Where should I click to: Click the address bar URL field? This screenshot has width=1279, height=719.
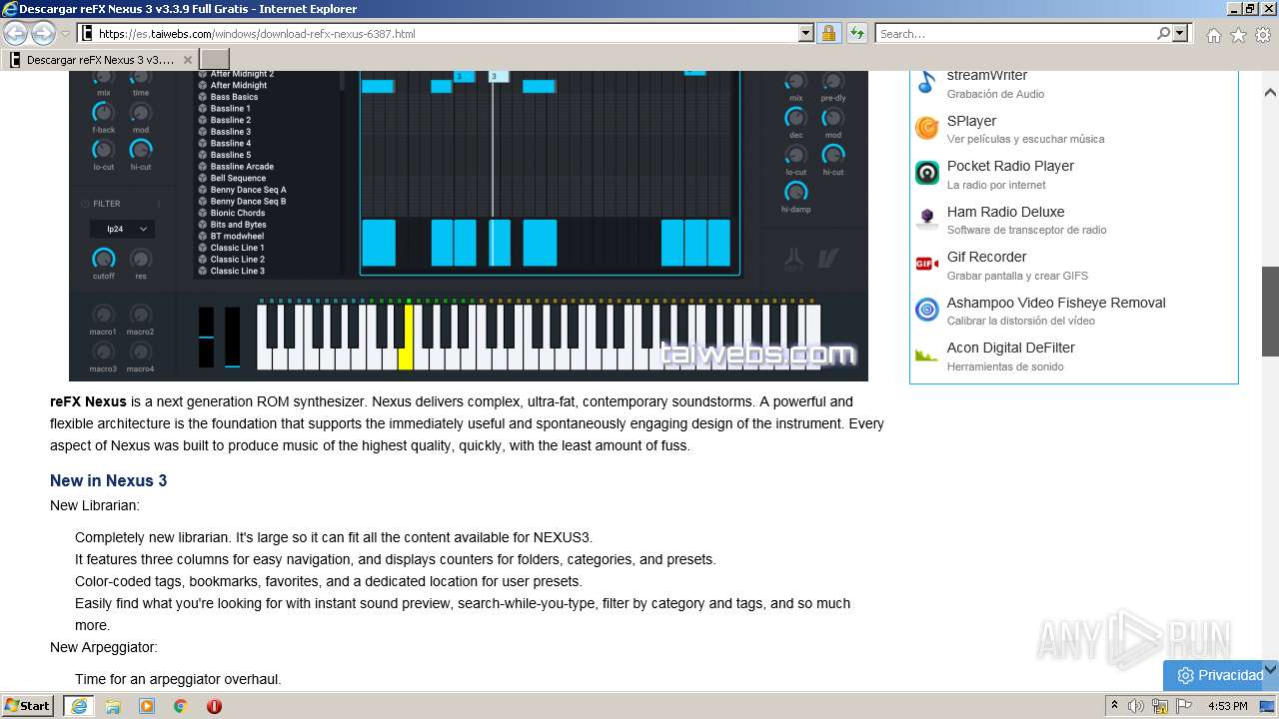point(447,33)
